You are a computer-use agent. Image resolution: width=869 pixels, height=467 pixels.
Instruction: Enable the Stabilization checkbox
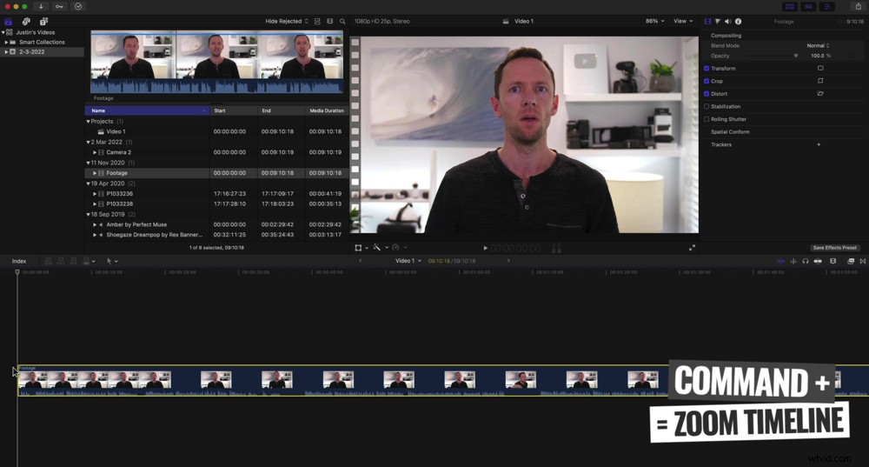[x=706, y=106]
